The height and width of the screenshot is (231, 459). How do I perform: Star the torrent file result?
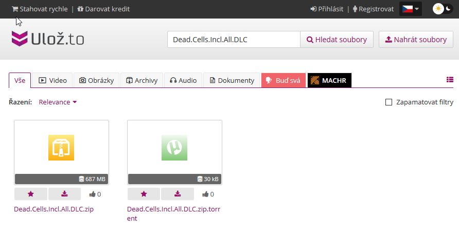click(144, 194)
